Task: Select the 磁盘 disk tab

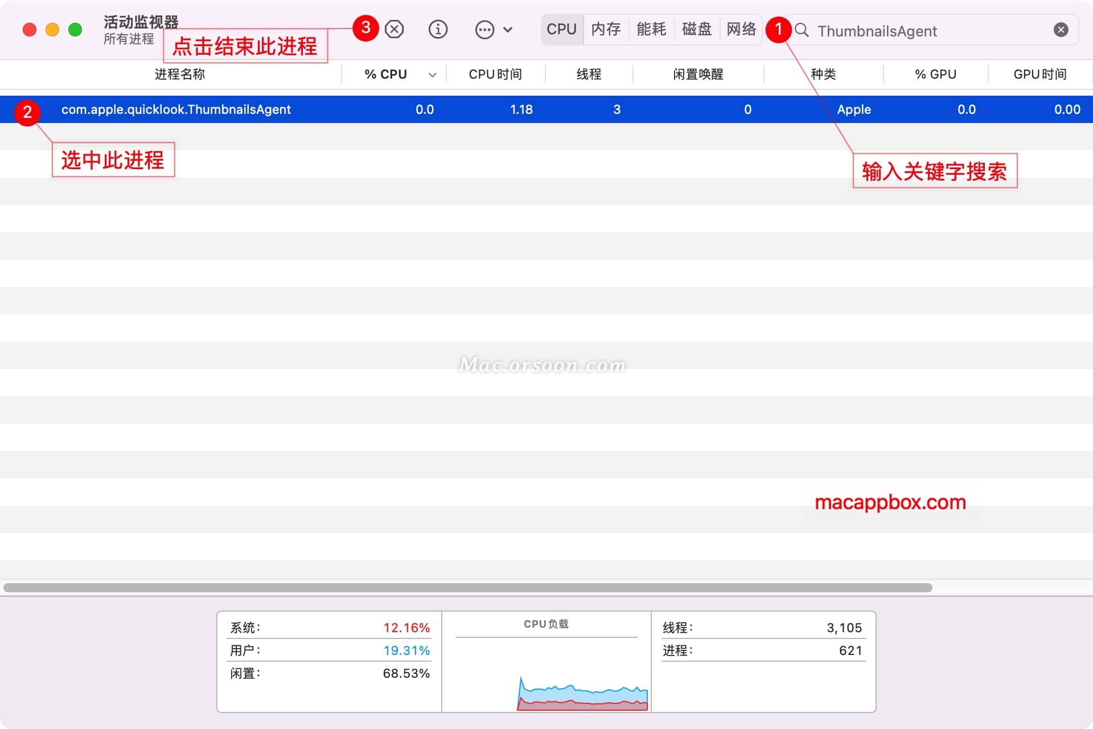Action: pyautogui.click(x=697, y=30)
